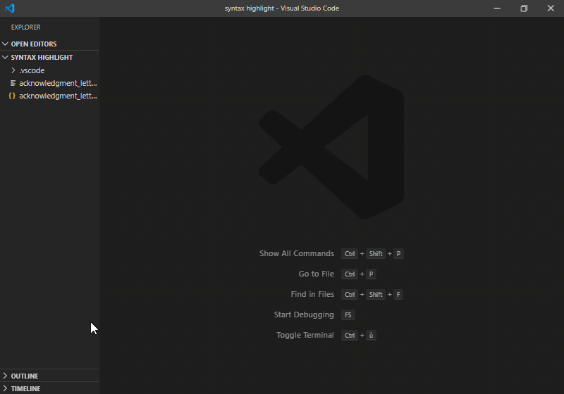Click the EXPLORER panel title
This screenshot has width=564, height=394.
tap(25, 27)
